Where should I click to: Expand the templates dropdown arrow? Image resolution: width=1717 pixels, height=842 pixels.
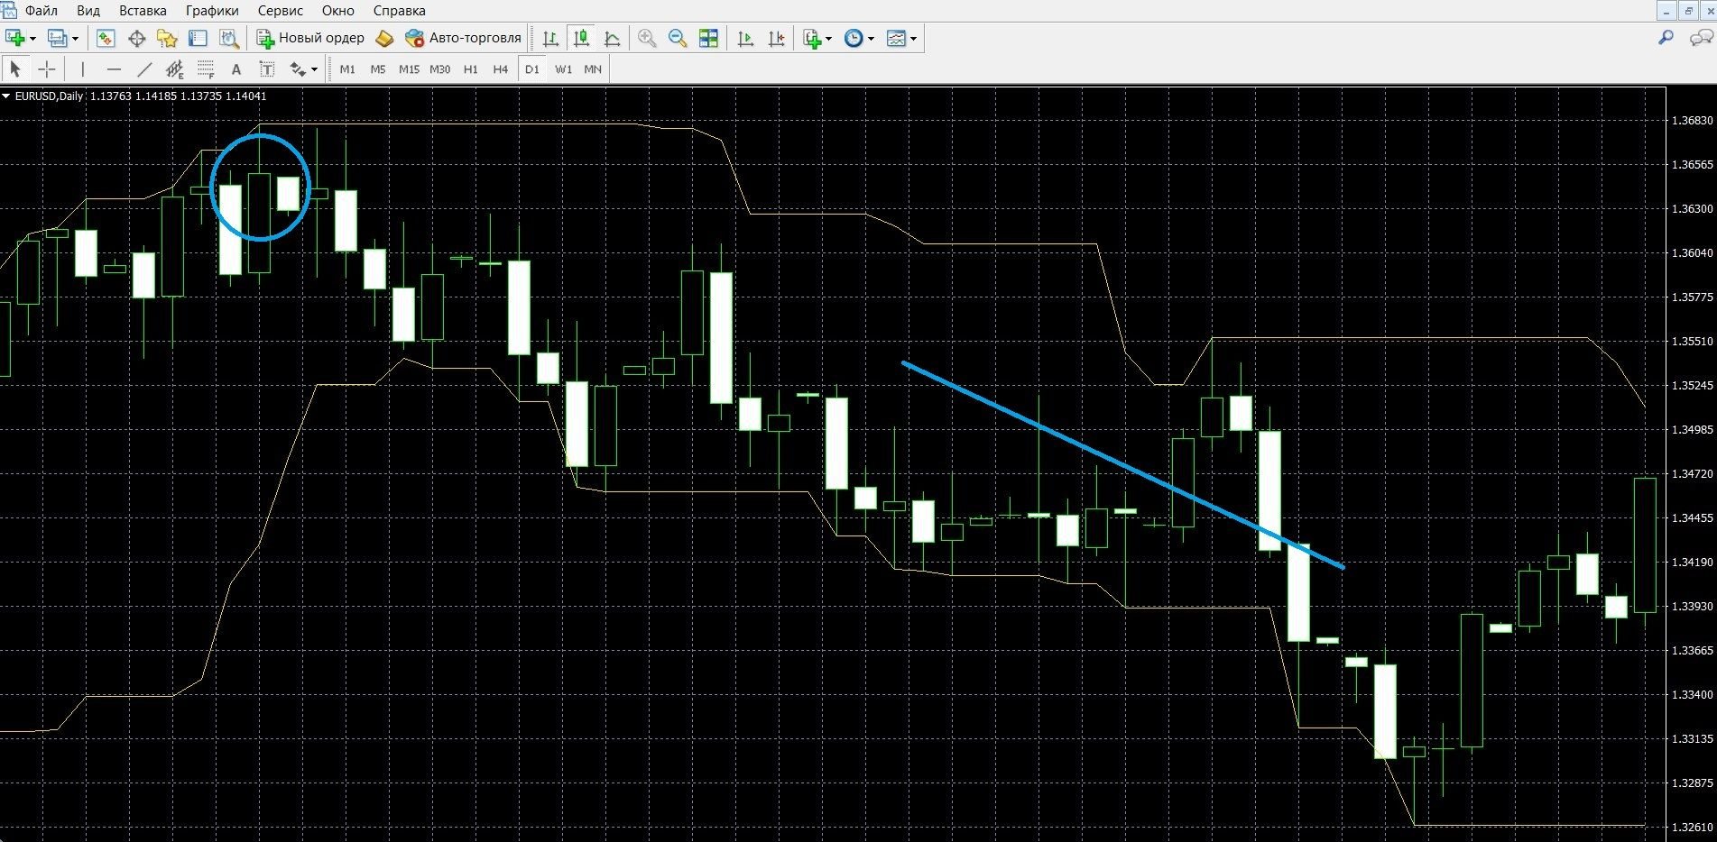click(x=913, y=39)
